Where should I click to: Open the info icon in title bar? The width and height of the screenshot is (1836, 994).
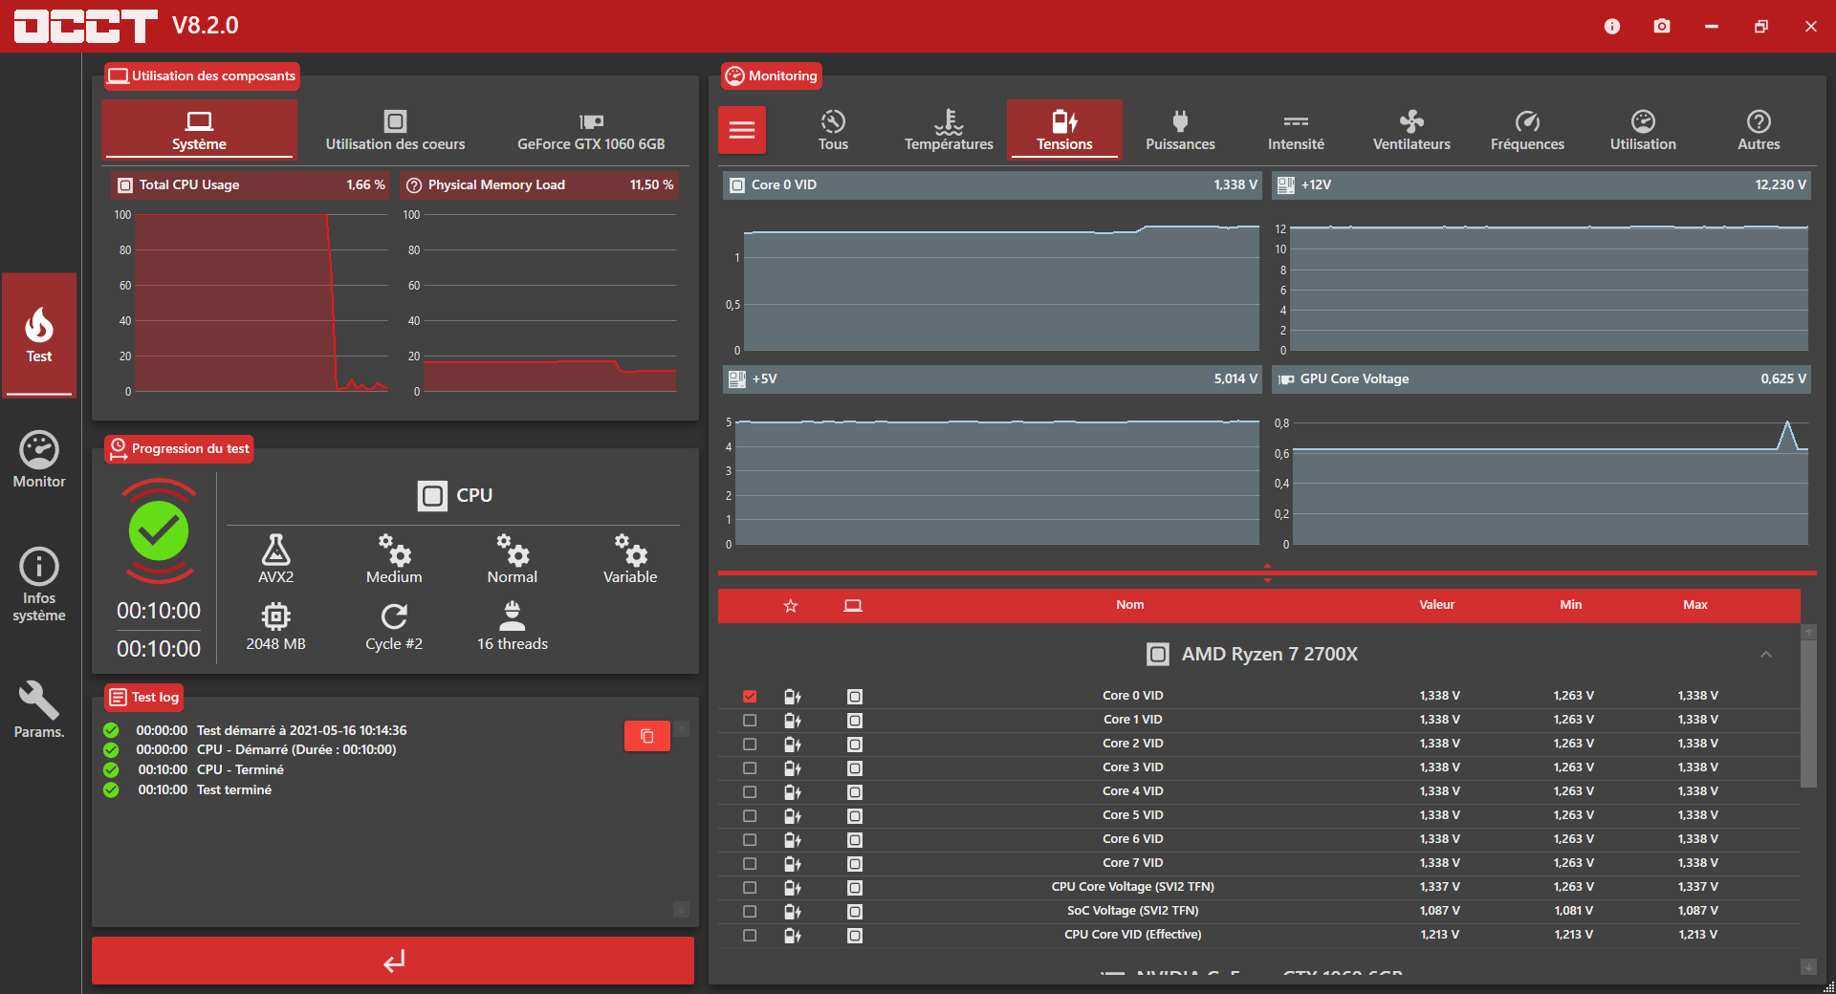1612,26
